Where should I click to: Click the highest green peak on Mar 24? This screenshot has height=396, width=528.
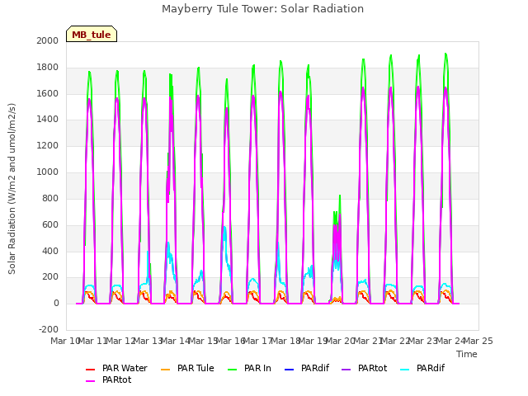445,54
